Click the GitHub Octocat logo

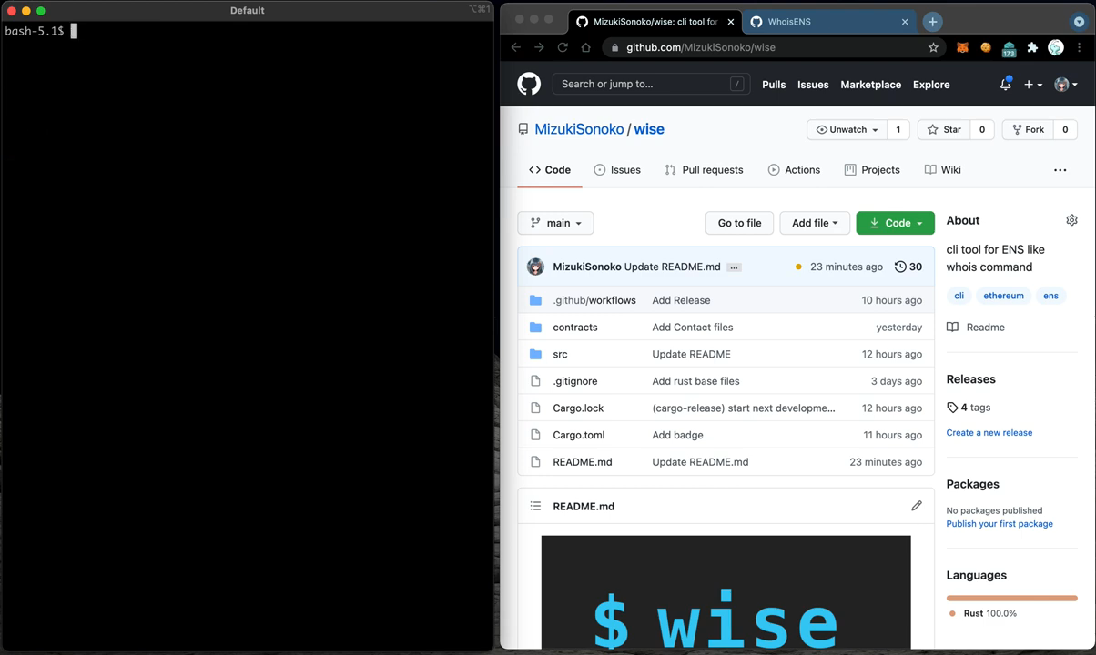[x=529, y=84]
